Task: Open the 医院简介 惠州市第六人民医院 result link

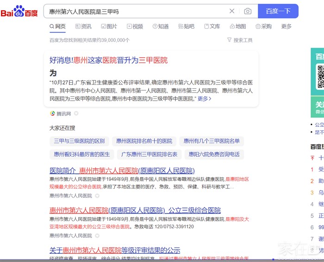Action: click(x=122, y=171)
